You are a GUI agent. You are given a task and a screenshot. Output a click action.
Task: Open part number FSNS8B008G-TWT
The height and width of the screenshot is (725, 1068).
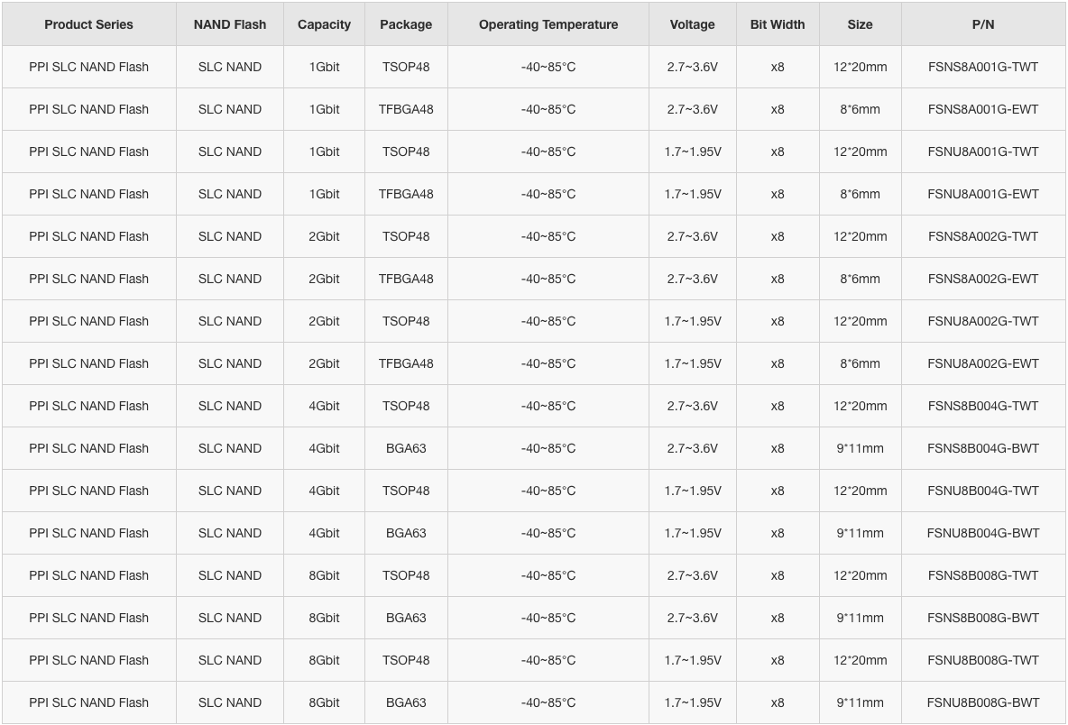point(983,575)
